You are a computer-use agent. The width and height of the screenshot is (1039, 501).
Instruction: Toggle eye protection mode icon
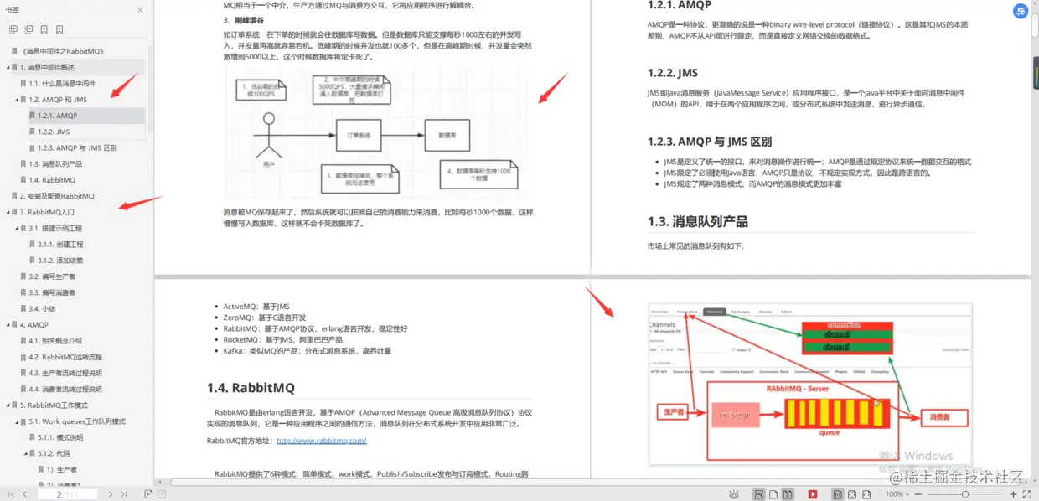pyautogui.click(x=734, y=495)
